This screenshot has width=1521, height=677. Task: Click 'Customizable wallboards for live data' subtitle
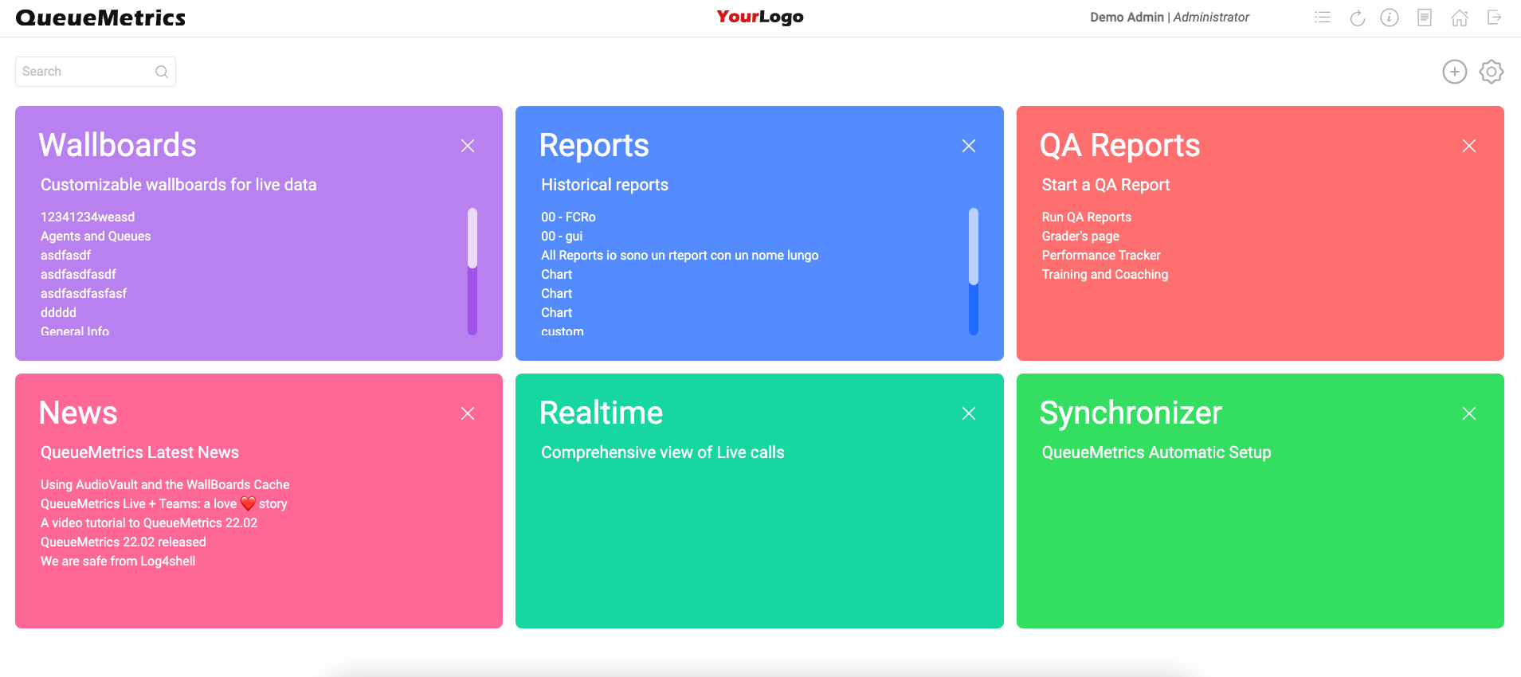click(178, 185)
